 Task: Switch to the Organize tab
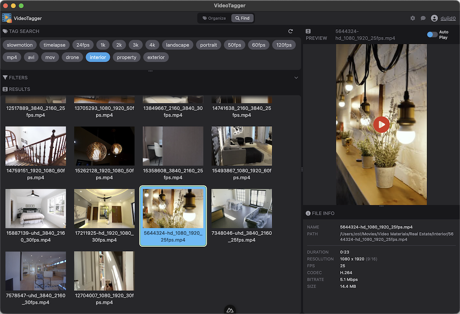click(213, 18)
